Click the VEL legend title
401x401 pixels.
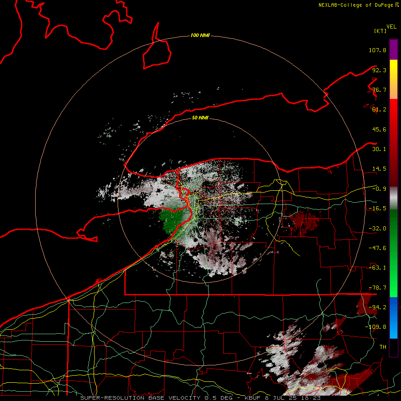tap(391, 26)
